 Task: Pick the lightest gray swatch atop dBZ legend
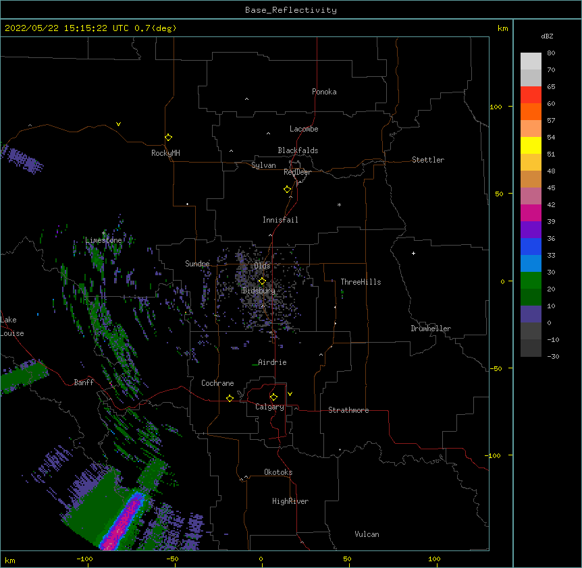tap(531, 61)
